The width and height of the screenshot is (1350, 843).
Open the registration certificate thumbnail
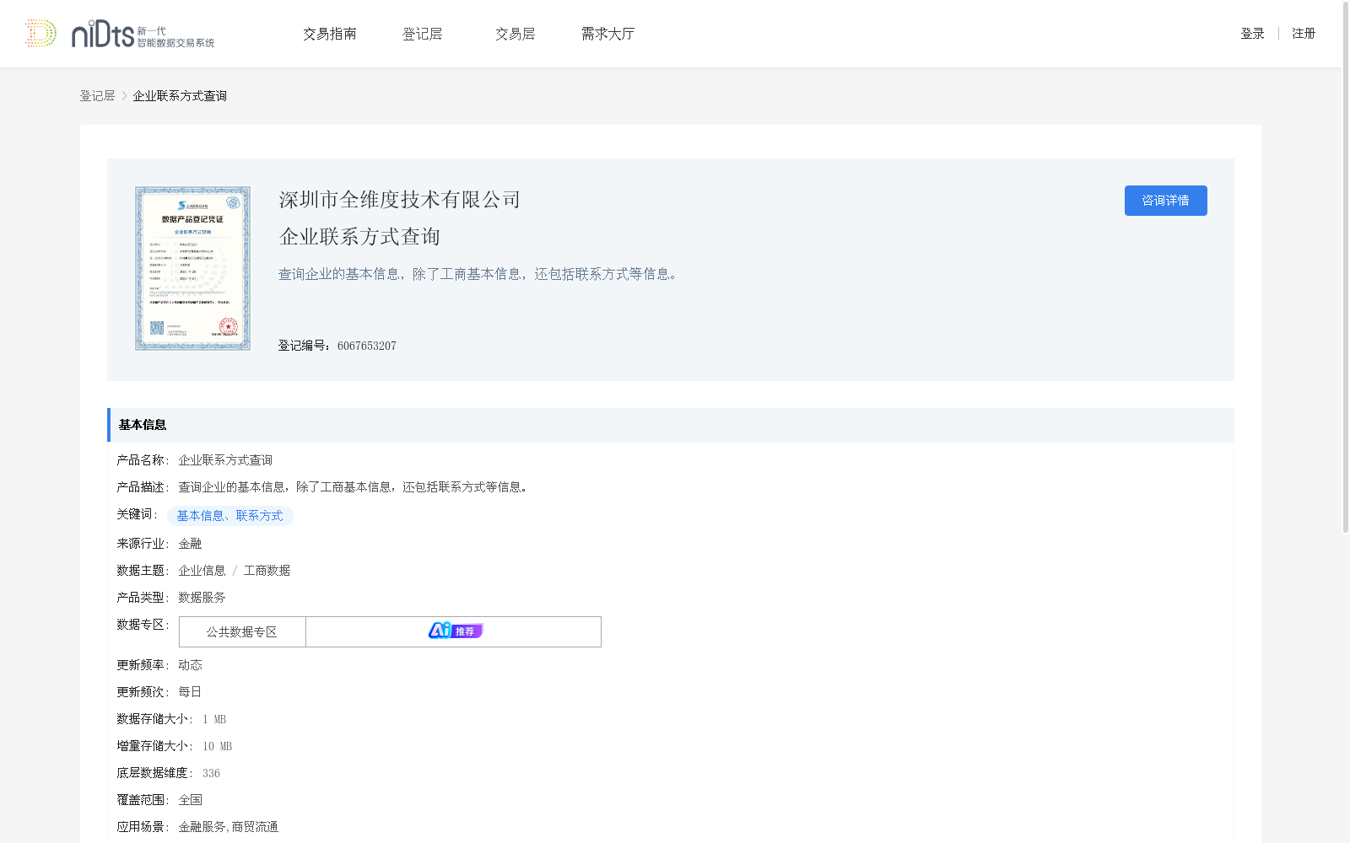[x=192, y=268]
